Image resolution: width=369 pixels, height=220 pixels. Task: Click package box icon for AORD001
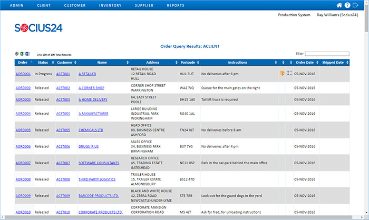pos(282,73)
